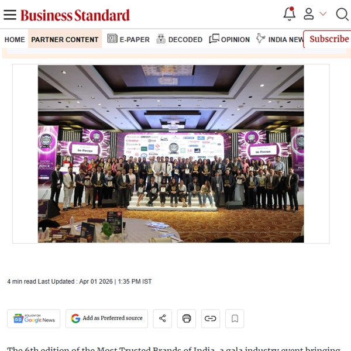Add as Preferred source on Google
This screenshot has height=351, width=351.
(x=107, y=319)
